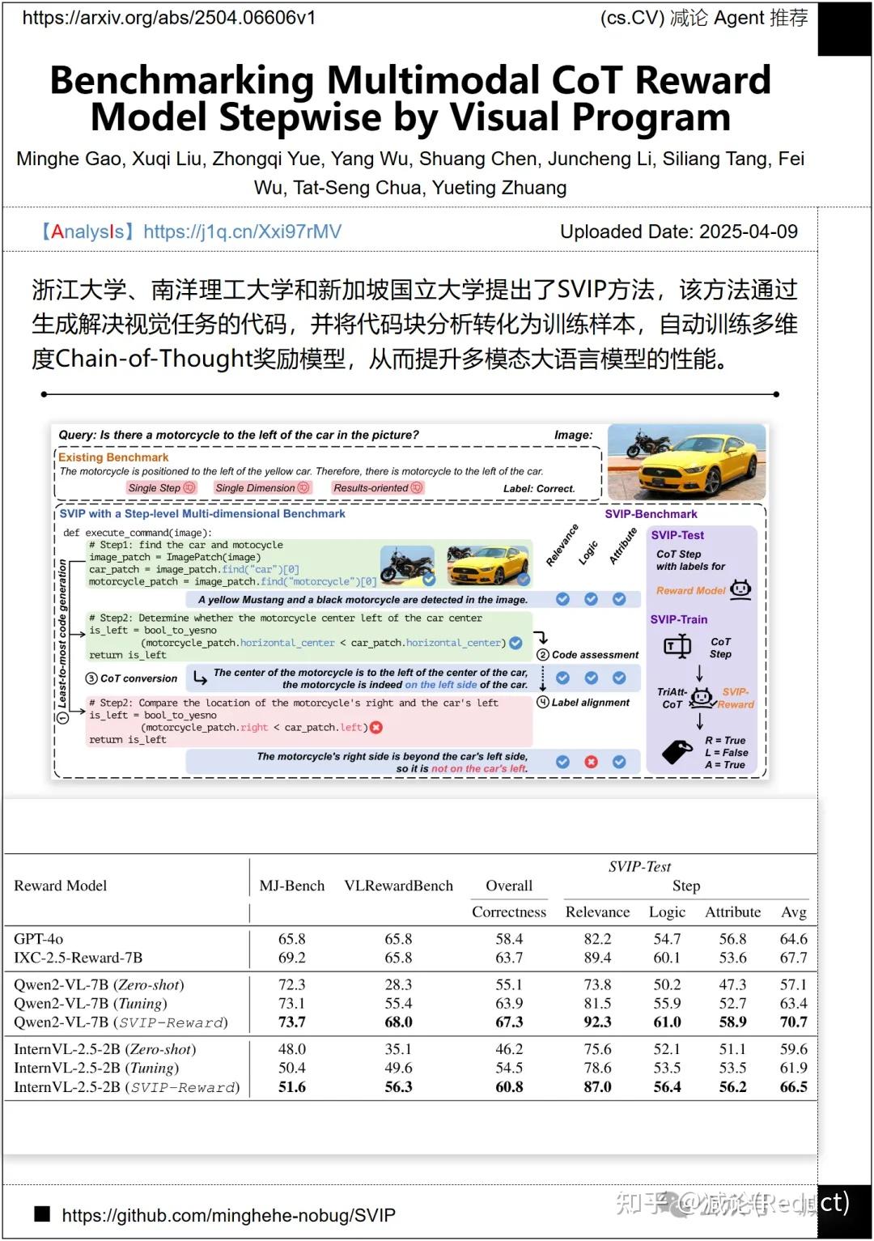Click the small yellow car patch thumbnail in Step1
The width and height of the screenshot is (874, 1241).
click(x=488, y=565)
